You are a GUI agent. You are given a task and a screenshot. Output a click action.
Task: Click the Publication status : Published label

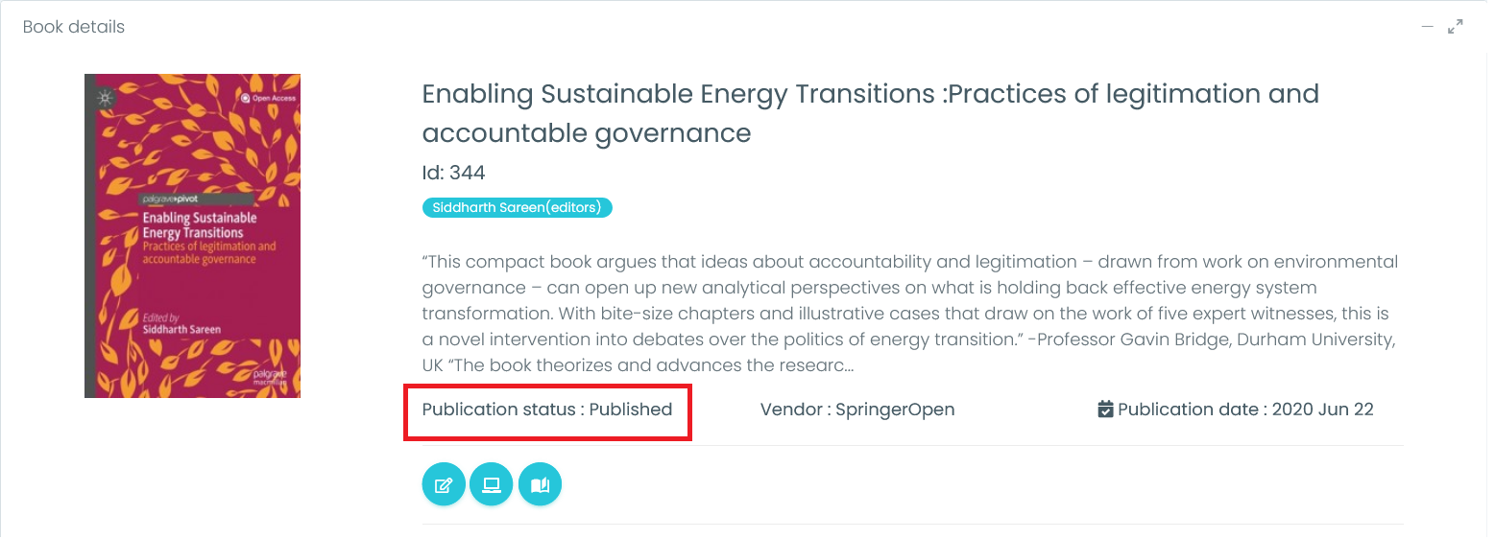tap(546, 410)
